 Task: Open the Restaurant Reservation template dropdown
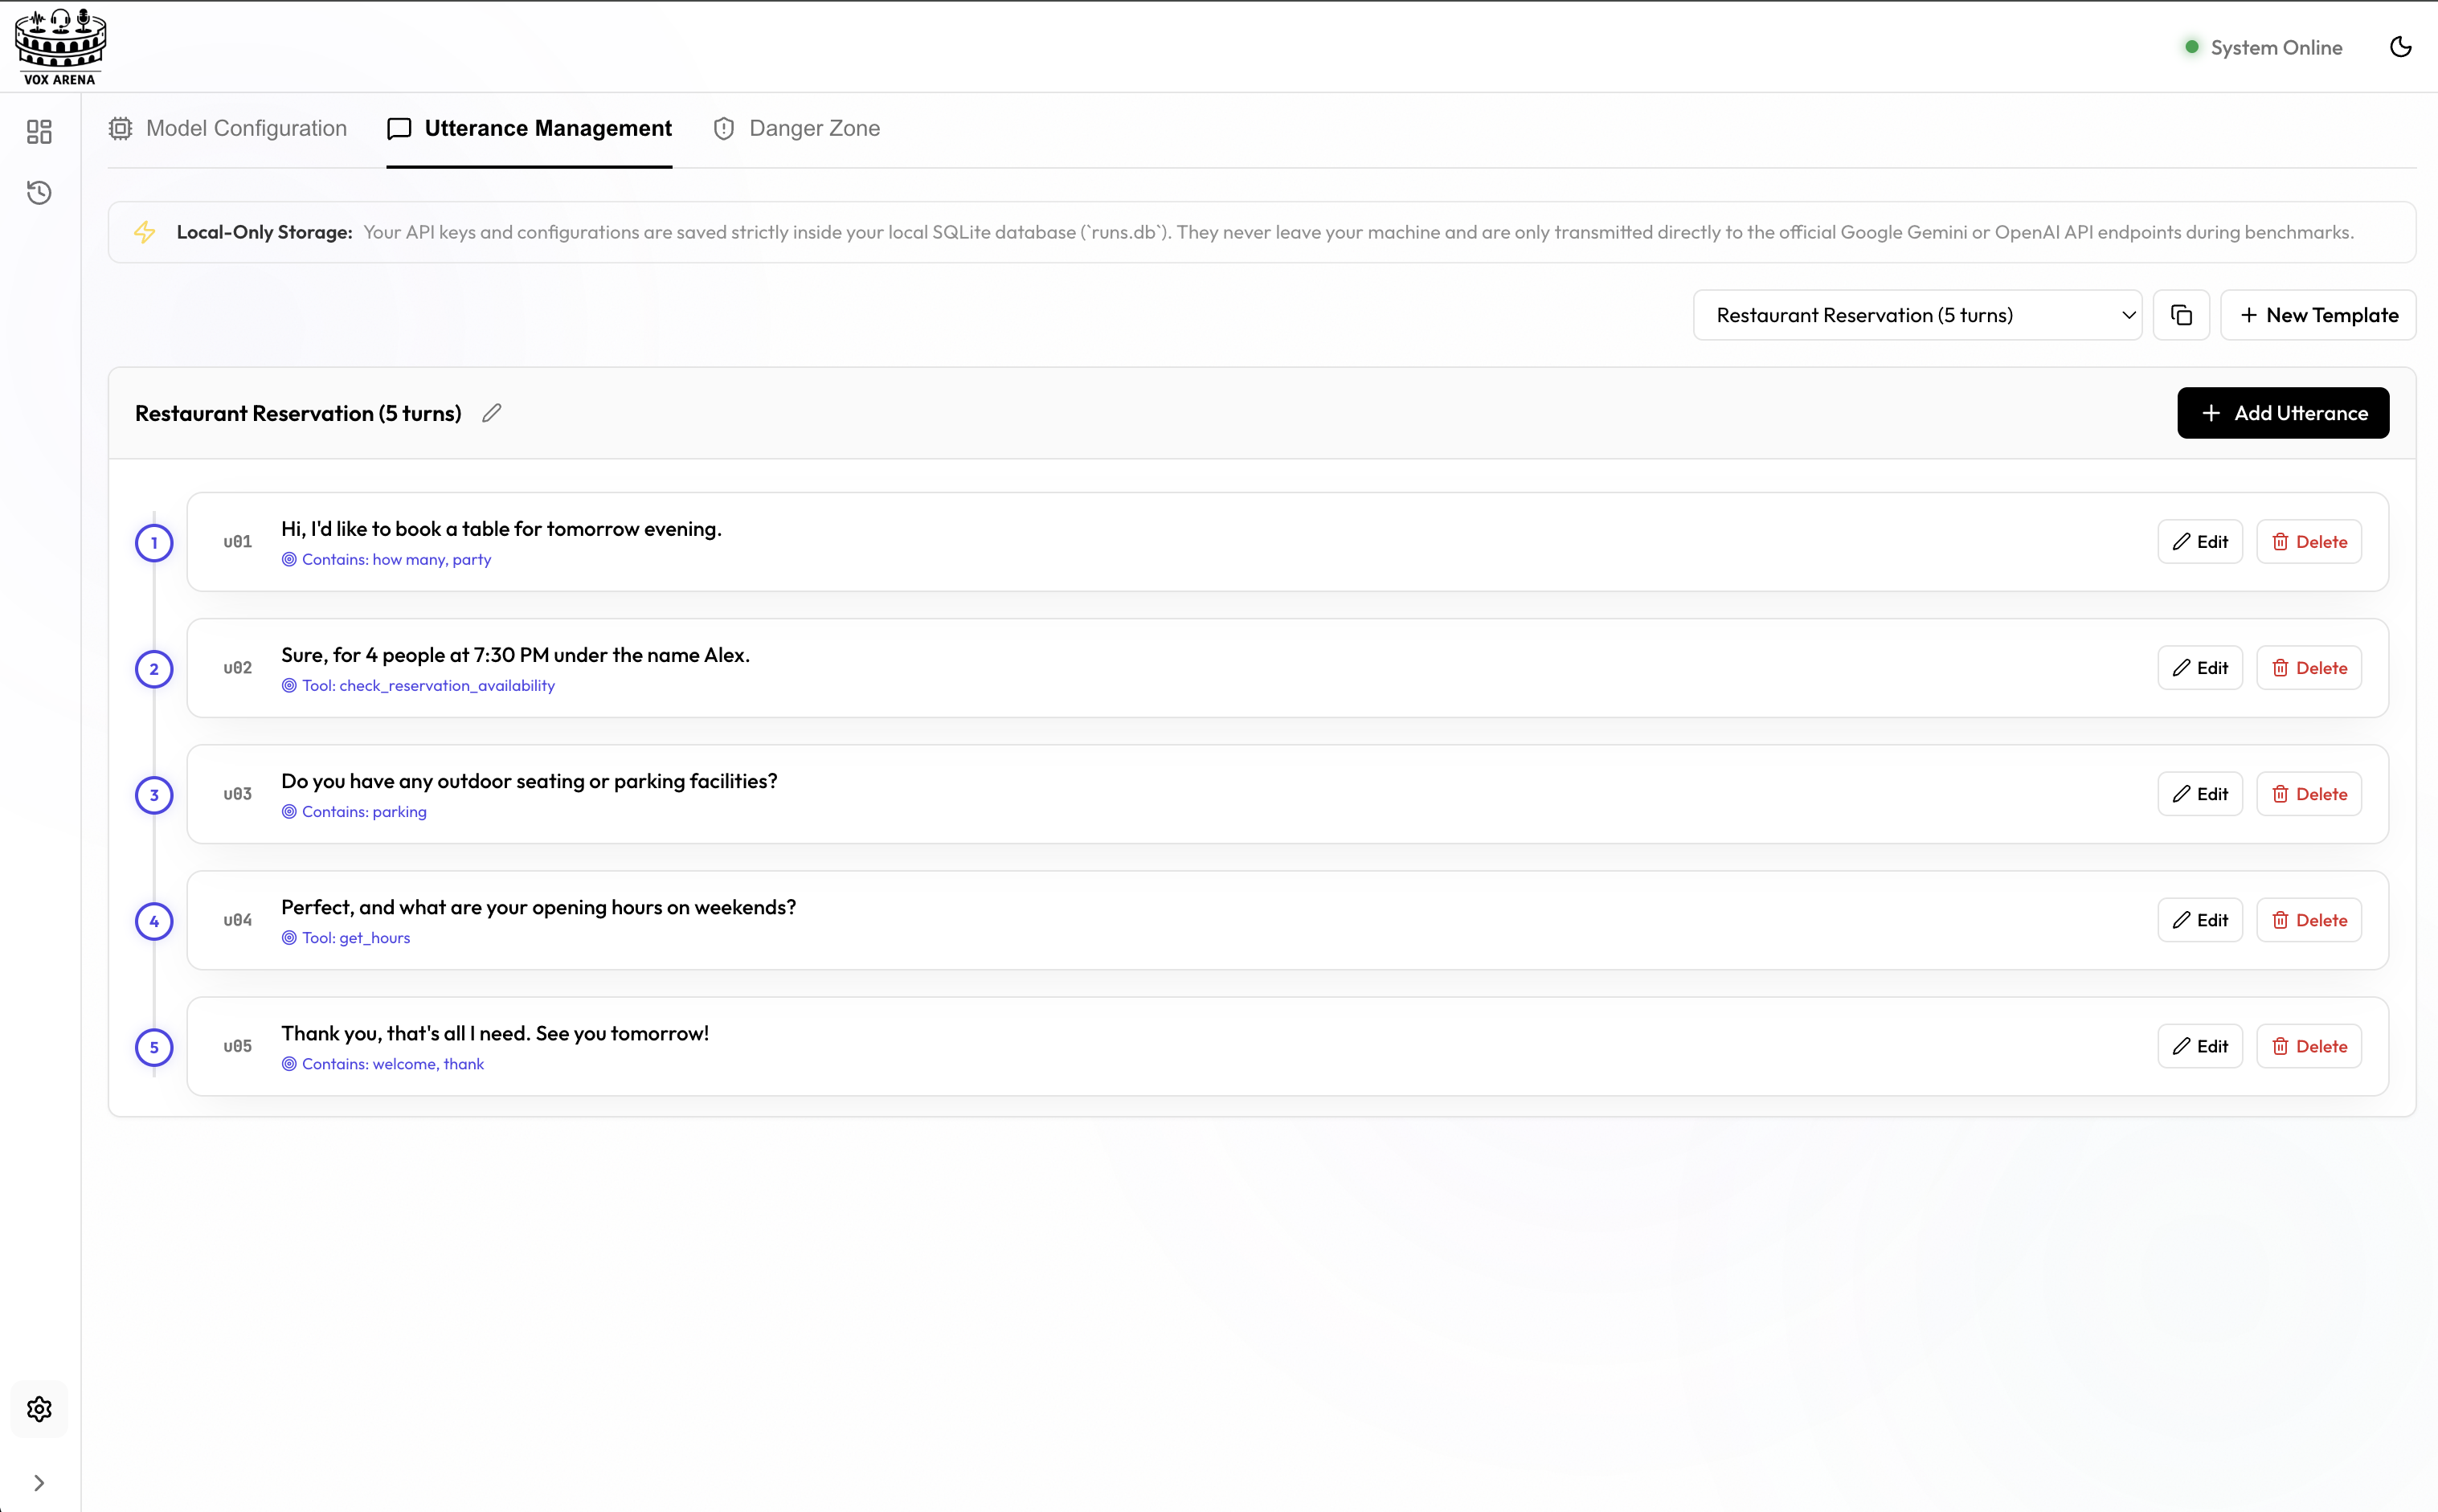[1917, 315]
